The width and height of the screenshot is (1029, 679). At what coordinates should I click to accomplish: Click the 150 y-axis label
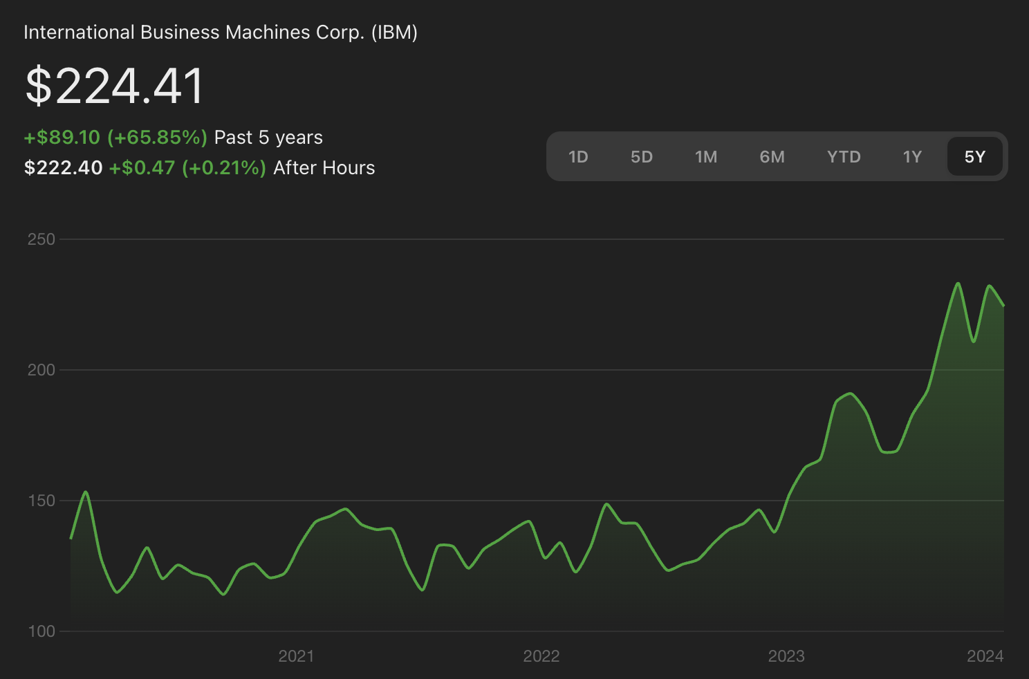tap(41, 501)
